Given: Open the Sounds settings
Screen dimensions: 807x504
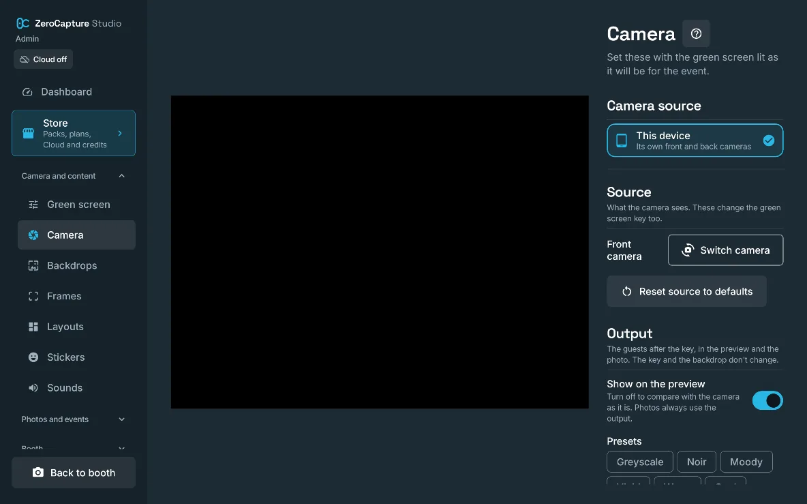Looking at the screenshot, I should [77, 387].
